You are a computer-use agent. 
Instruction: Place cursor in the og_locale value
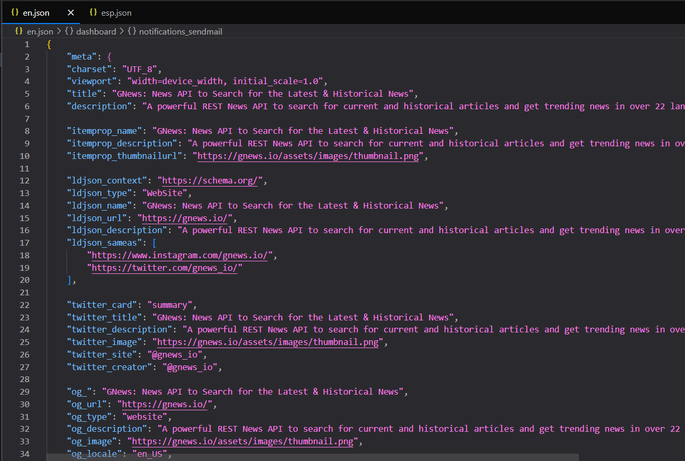tap(150, 454)
